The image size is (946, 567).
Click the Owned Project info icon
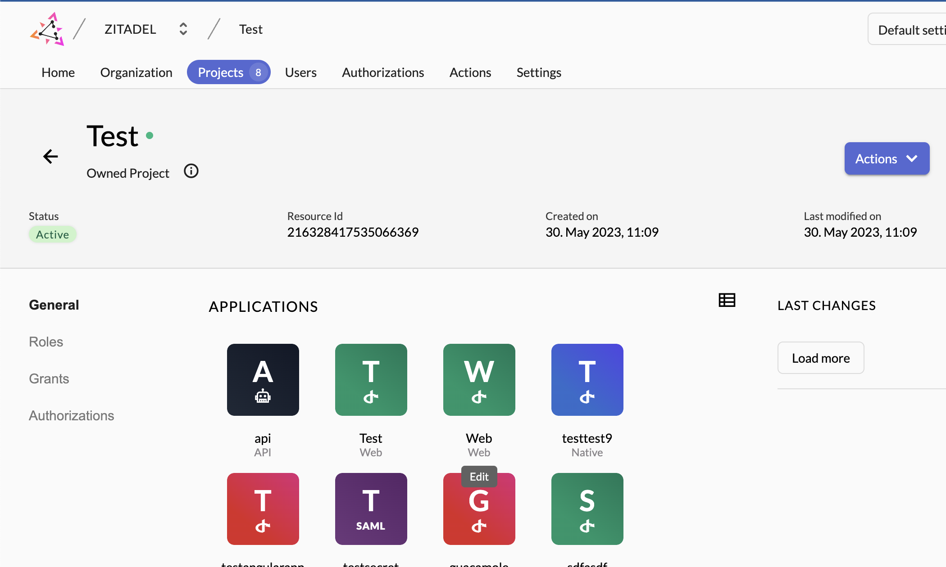[191, 171]
